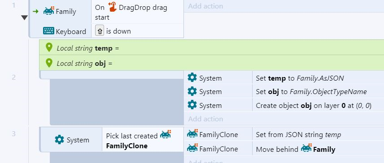This screenshot has width=384, height=163.
Task: Click System gear icon for Create object action
Action: (x=192, y=105)
